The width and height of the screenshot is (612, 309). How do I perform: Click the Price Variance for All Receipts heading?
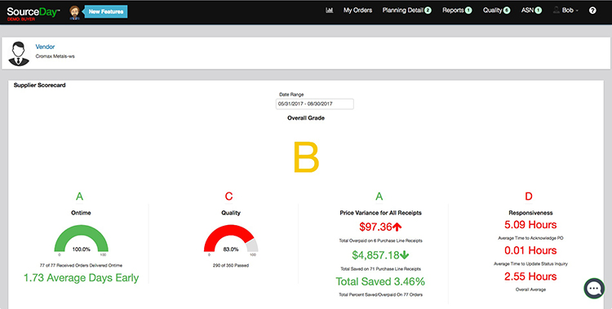click(x=380, y=213)
